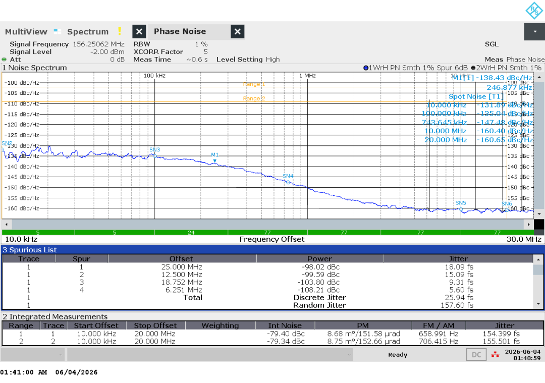The height and width of the screenshot is (383, 545).
Task: Click the DC button in status bar
Action: pyautogui.click(x=476, y=355)
